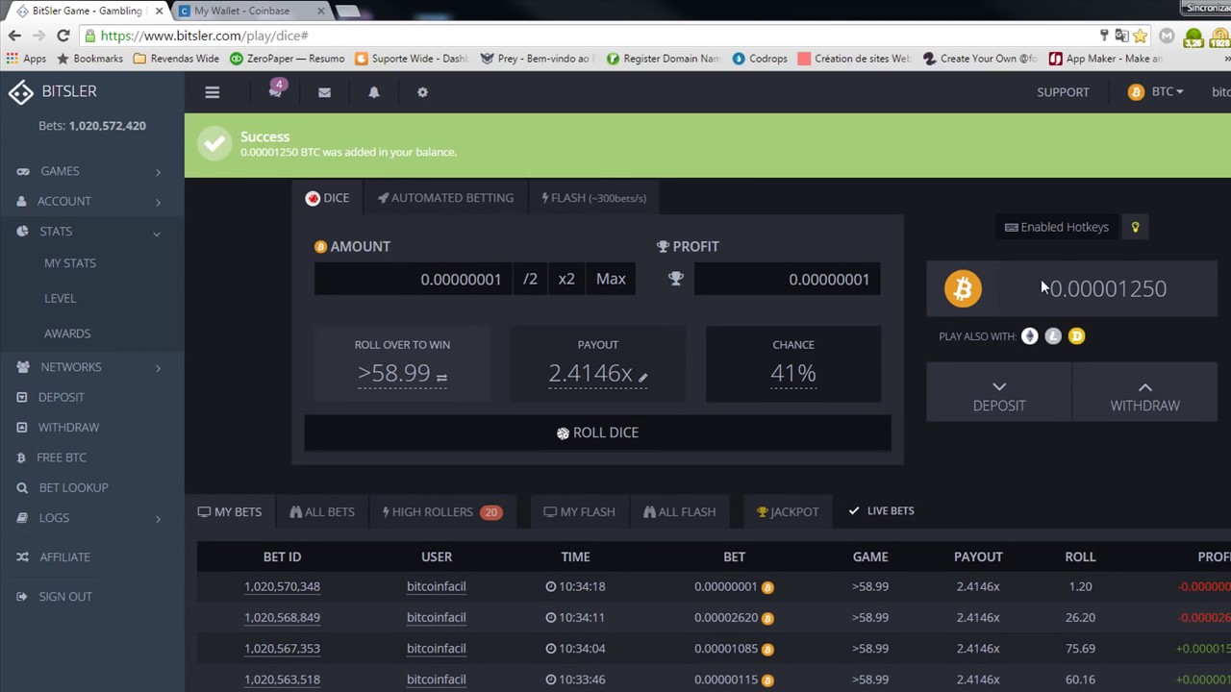Open bet ID 1,020,568,849
This screenshot has height=692, width=1231.
282,618
